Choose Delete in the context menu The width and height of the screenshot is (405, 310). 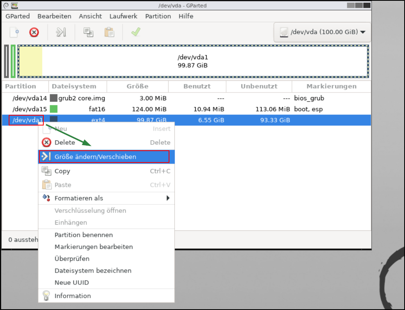[x=65, y=142]
